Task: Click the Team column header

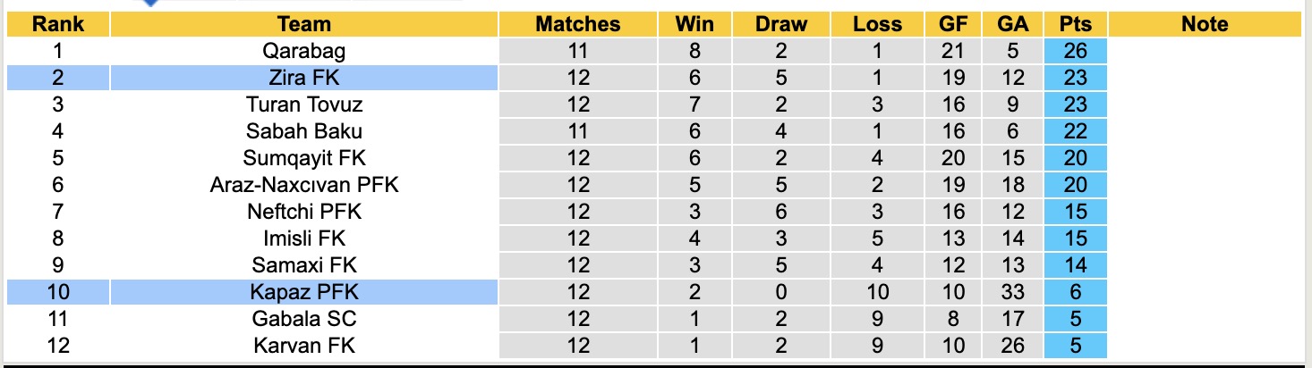Action: point(304,24)
